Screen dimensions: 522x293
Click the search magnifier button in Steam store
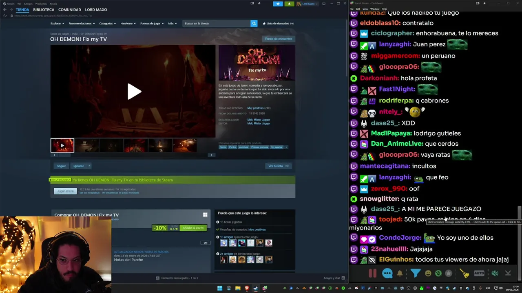click(254, 24)
